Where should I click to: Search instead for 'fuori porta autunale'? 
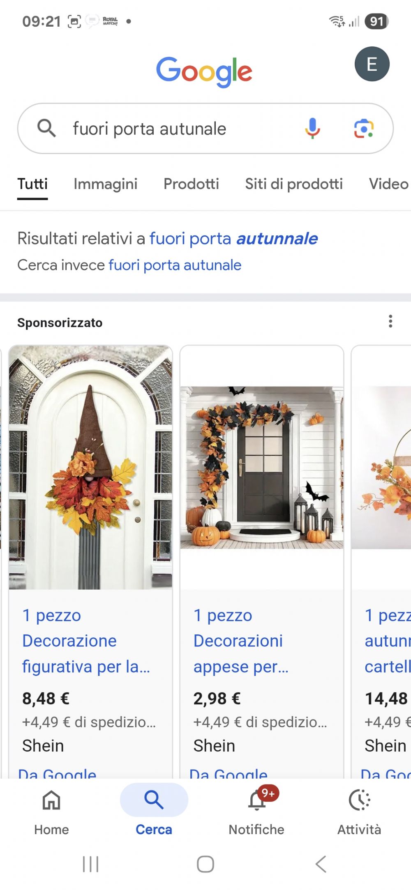click(x=175, y=265)
